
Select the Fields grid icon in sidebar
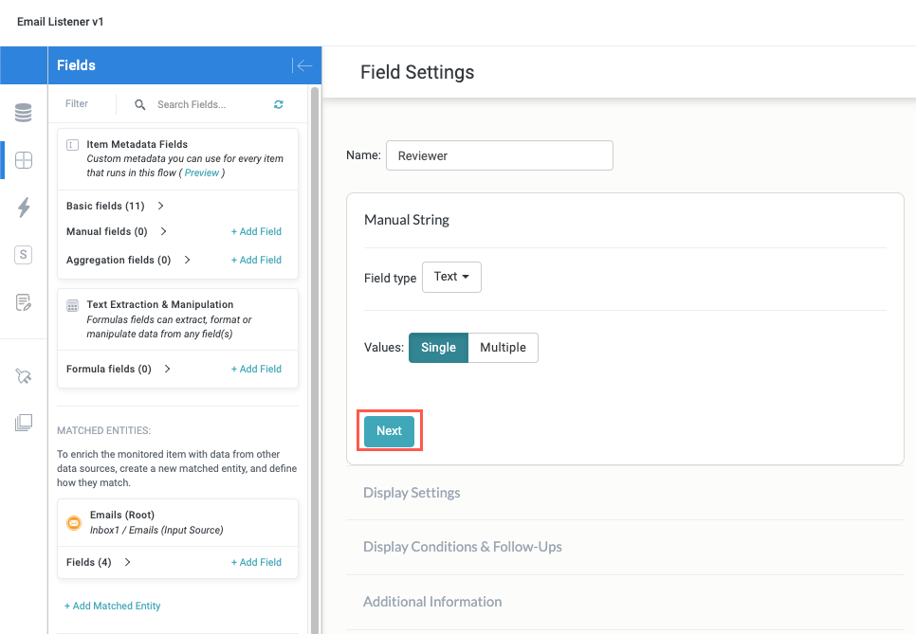point(24,160)
